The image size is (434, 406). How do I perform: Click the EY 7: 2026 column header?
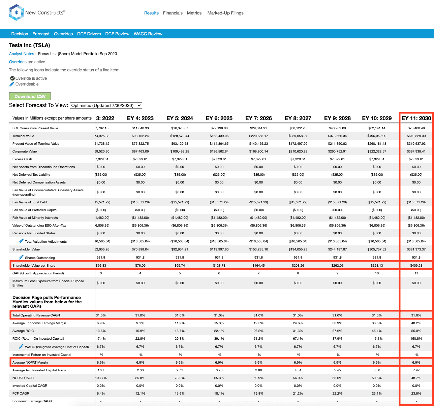(x=258, y=118)
